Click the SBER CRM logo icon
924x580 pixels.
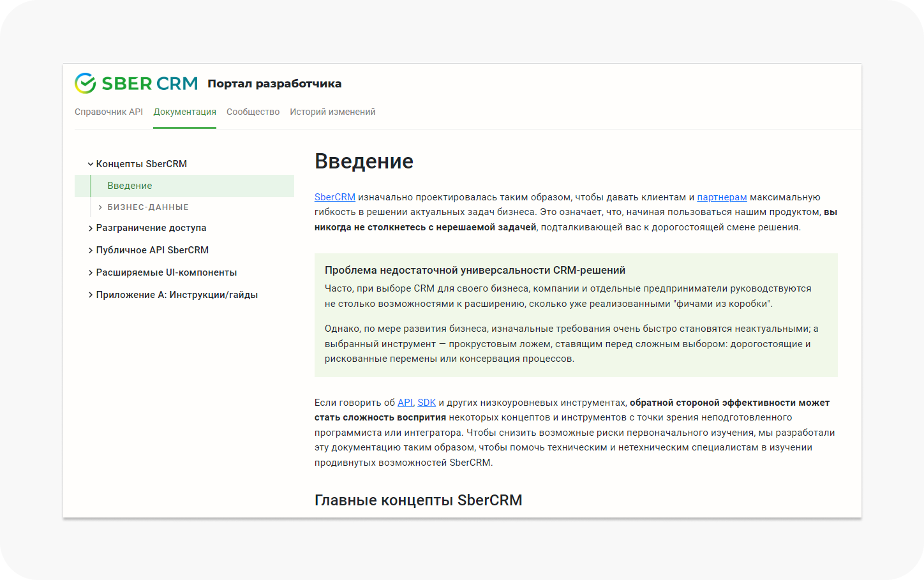[85, 83]
